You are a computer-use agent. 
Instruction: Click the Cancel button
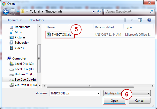pos(140,101)
